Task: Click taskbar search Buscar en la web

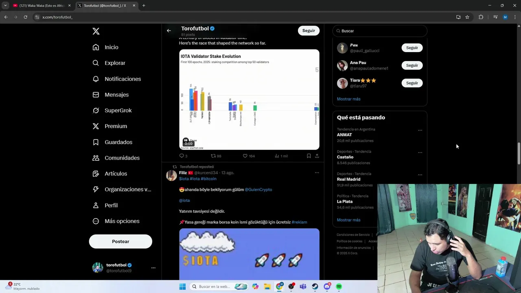Action: click(x=219, y=286)
